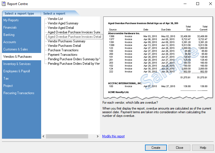
Task: Open the Customers & Sales category
Action: click(16, 49)
